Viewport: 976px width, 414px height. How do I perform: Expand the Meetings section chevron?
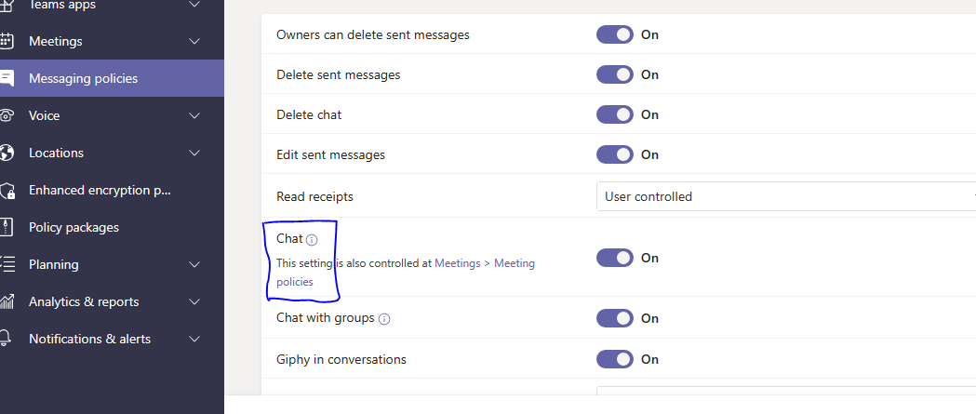click(x=194, y=41)
